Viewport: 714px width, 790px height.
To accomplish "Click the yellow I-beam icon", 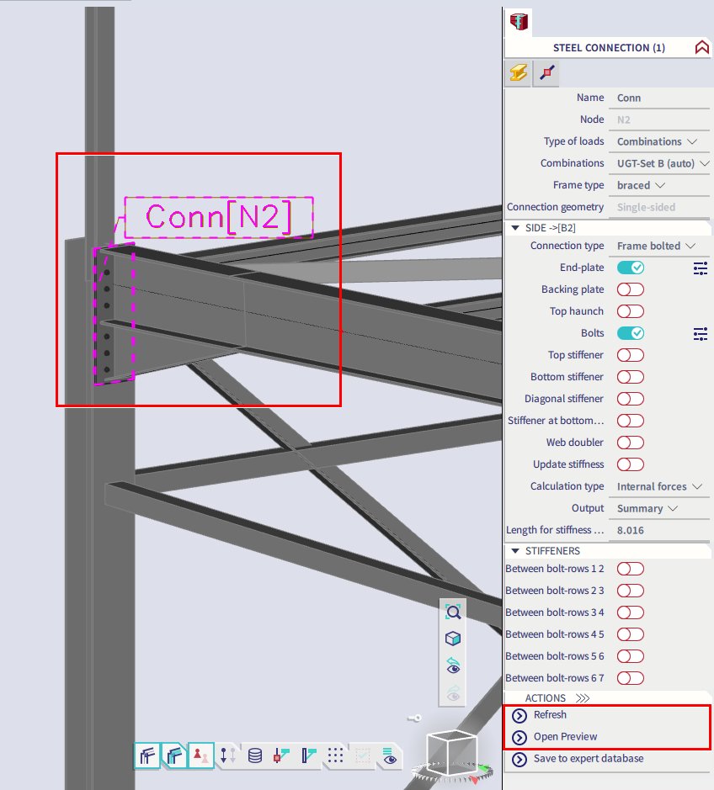I will [519, 73].
